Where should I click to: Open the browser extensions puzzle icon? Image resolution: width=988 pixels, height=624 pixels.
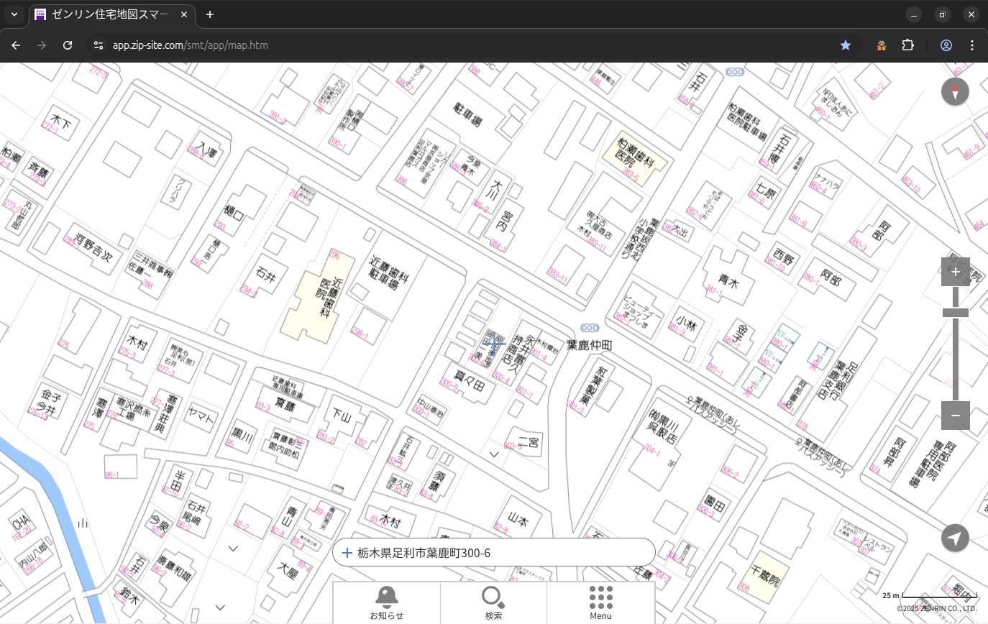click(907, 45)
